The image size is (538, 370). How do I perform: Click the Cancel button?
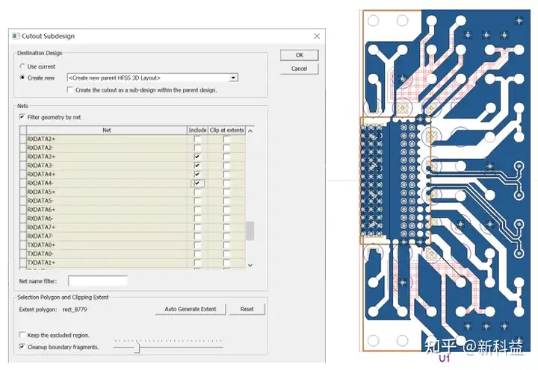[x=299, y=69]
